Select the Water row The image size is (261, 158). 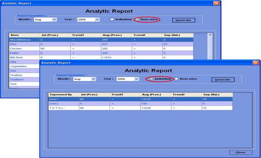click(x=101, y=53)
